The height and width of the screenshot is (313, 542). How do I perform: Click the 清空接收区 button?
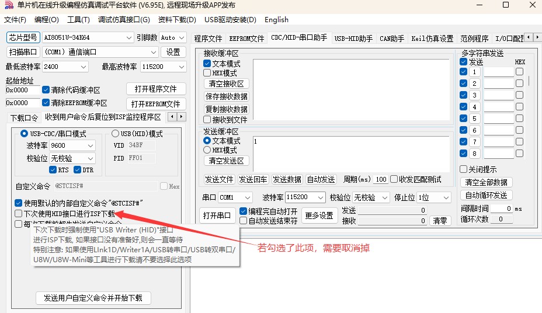point(227,84)
